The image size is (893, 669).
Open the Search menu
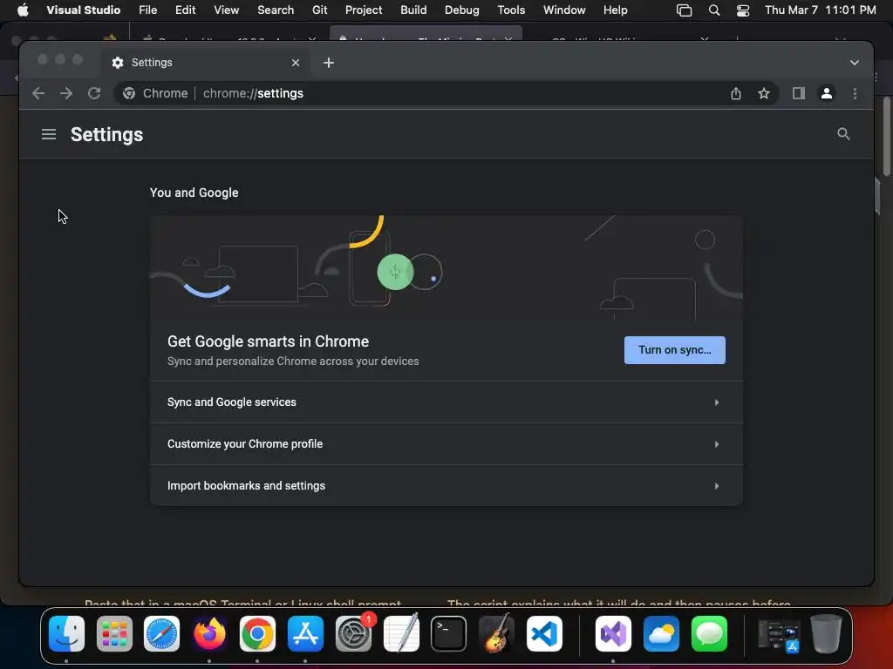pos(276,10)
